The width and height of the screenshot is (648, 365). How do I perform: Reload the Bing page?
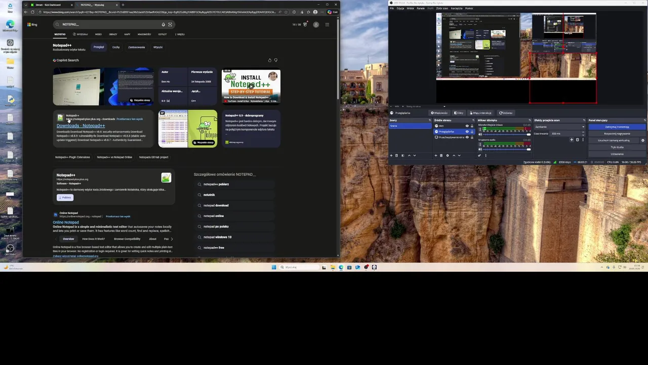click(x=32, y=12)
